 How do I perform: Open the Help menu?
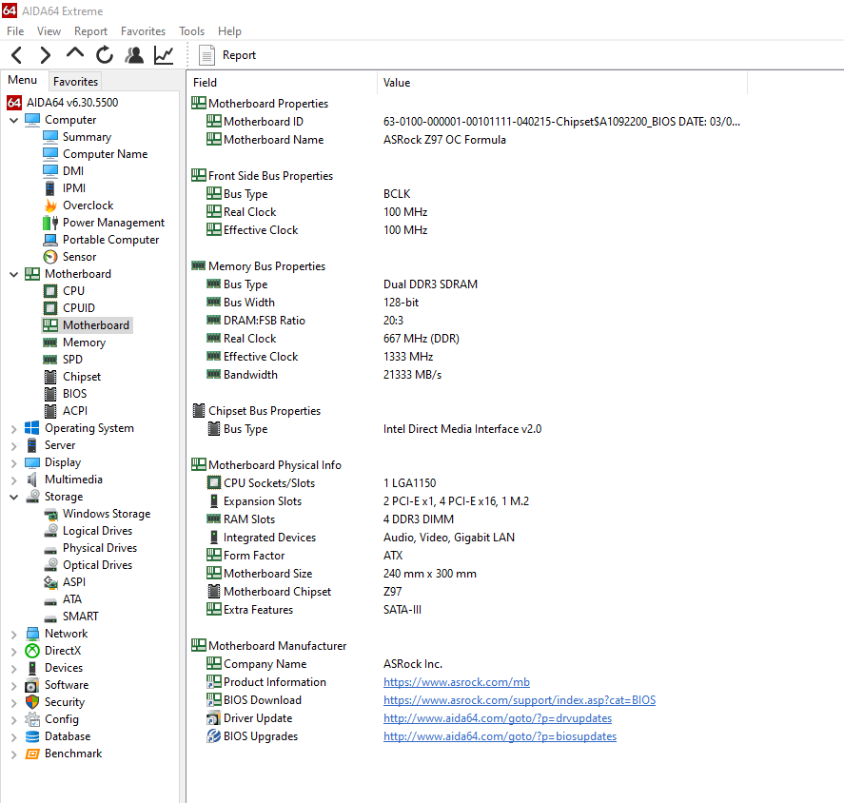click(x=229, y=31)
